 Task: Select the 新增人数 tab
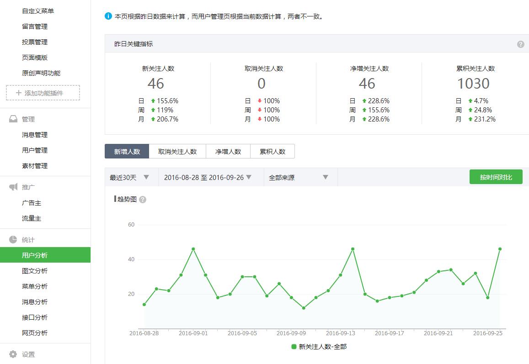click(127, 151)
